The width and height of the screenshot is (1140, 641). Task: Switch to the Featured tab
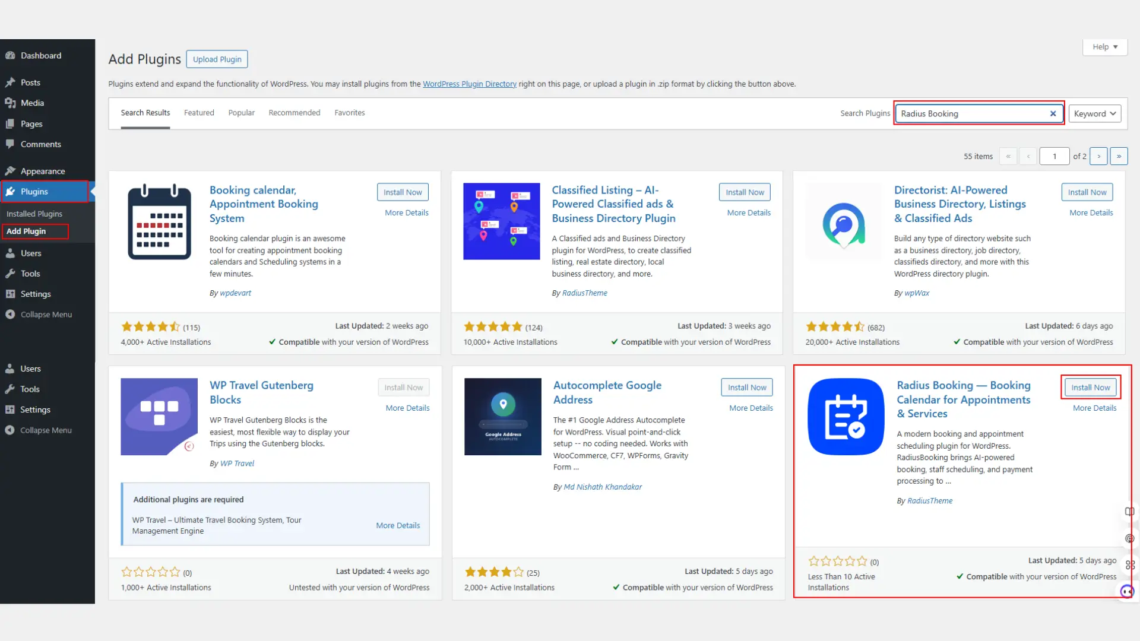[x=199, y=113]
